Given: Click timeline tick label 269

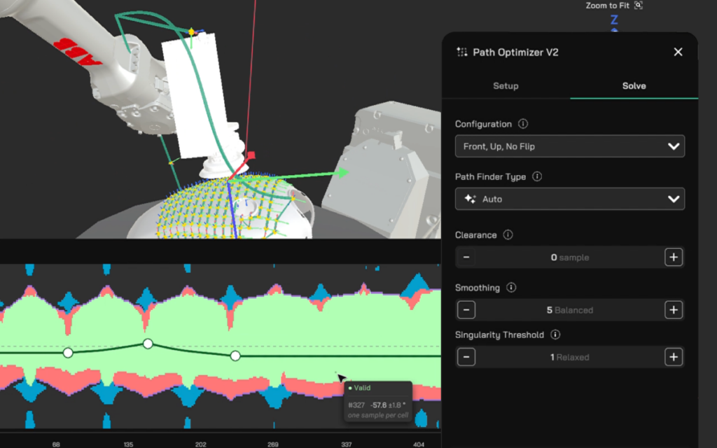Looking at the screenshot, I should (273, 444).
